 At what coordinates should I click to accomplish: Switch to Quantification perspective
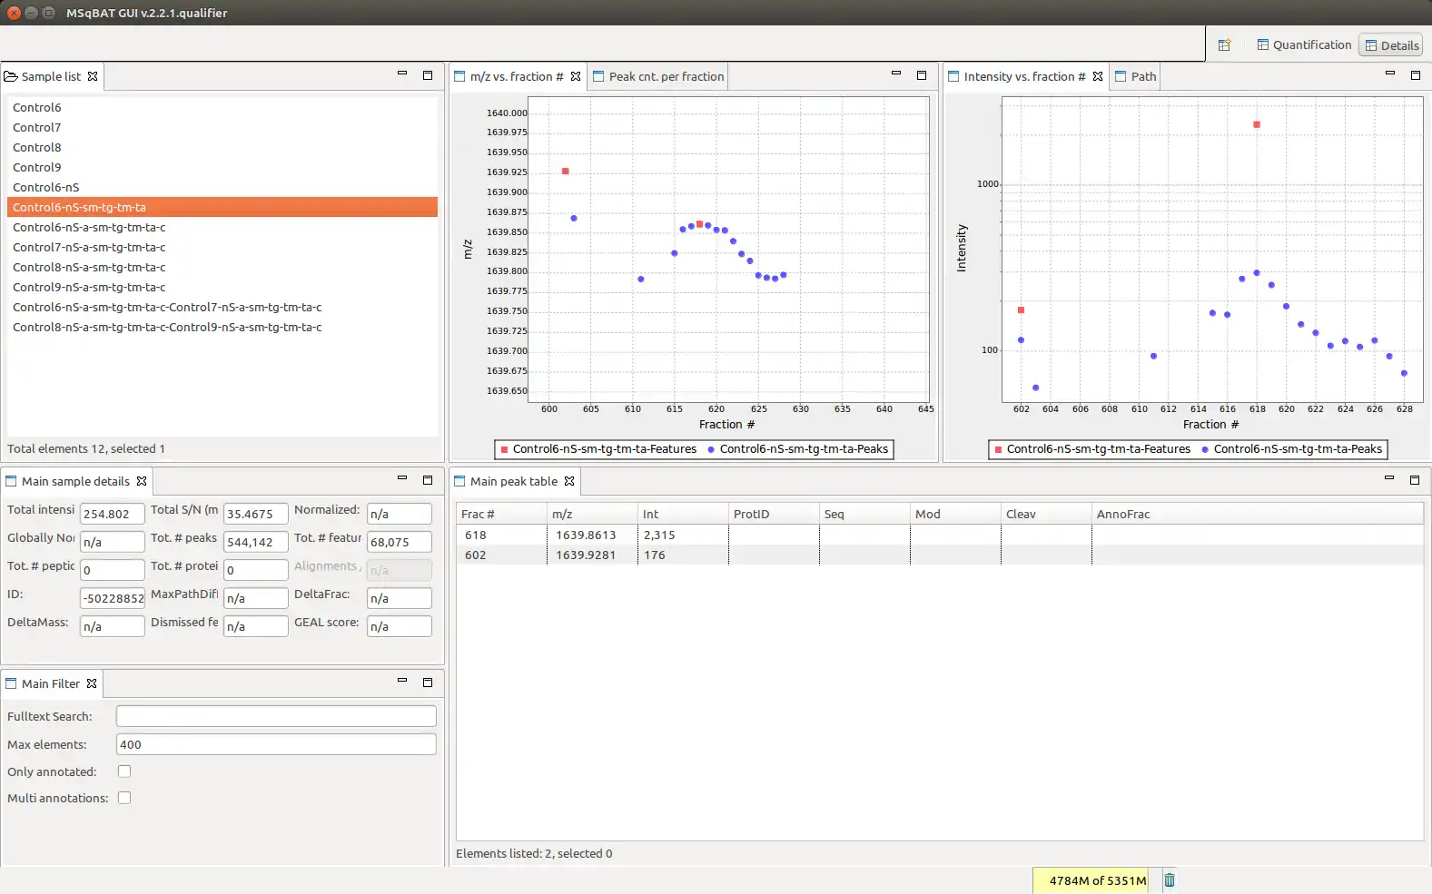[x=1304, y=45]
